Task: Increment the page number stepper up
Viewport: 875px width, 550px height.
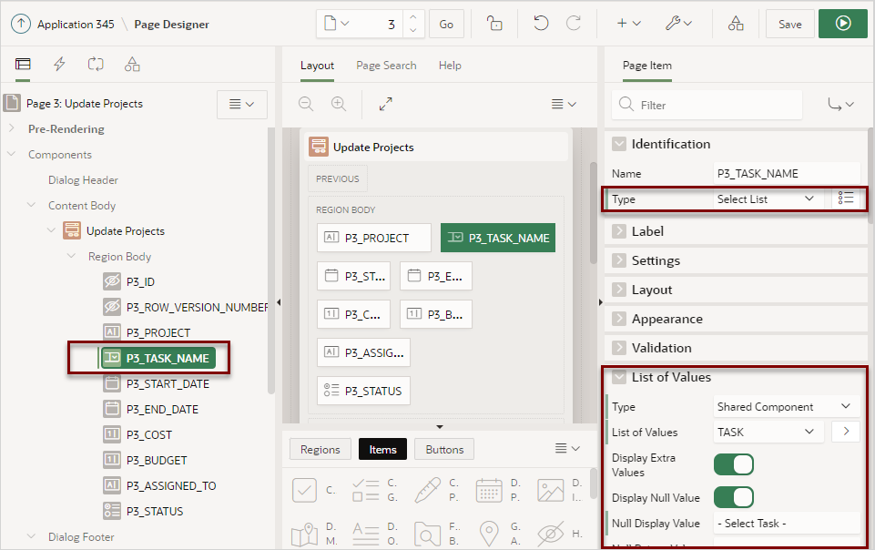Action: point(413,17)
